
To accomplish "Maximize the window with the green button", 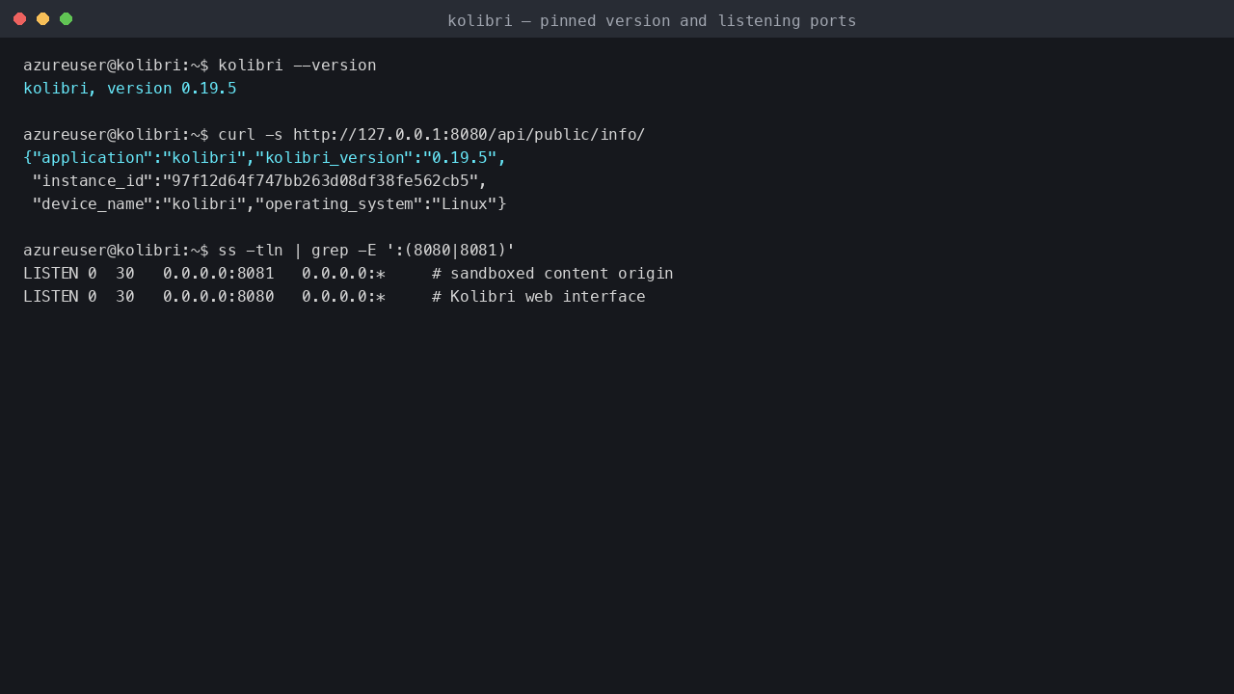I will pos(66,19).
